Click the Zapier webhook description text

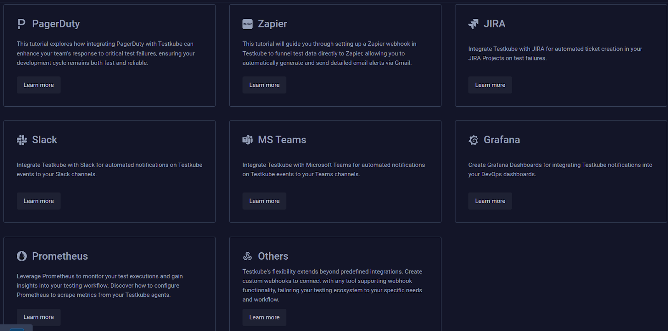pyautogui.click(x=329, y=53)
